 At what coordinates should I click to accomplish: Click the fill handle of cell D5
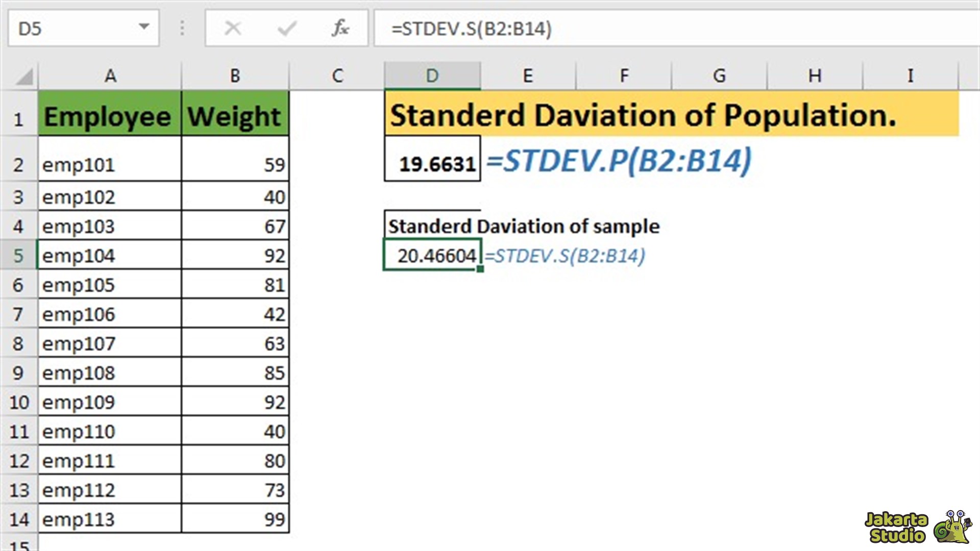[x=480, y=269]
